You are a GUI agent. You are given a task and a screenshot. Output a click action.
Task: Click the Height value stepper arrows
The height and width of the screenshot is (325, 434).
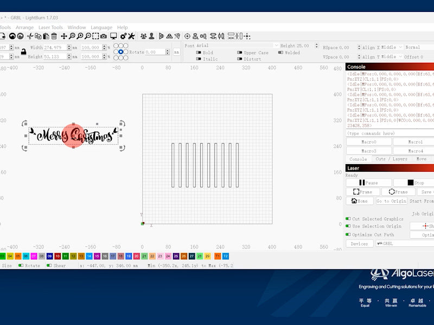(69, 57)
